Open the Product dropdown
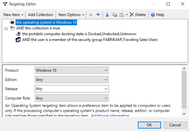This screenshot has height=131, width=189. click(x=72, y=70)
